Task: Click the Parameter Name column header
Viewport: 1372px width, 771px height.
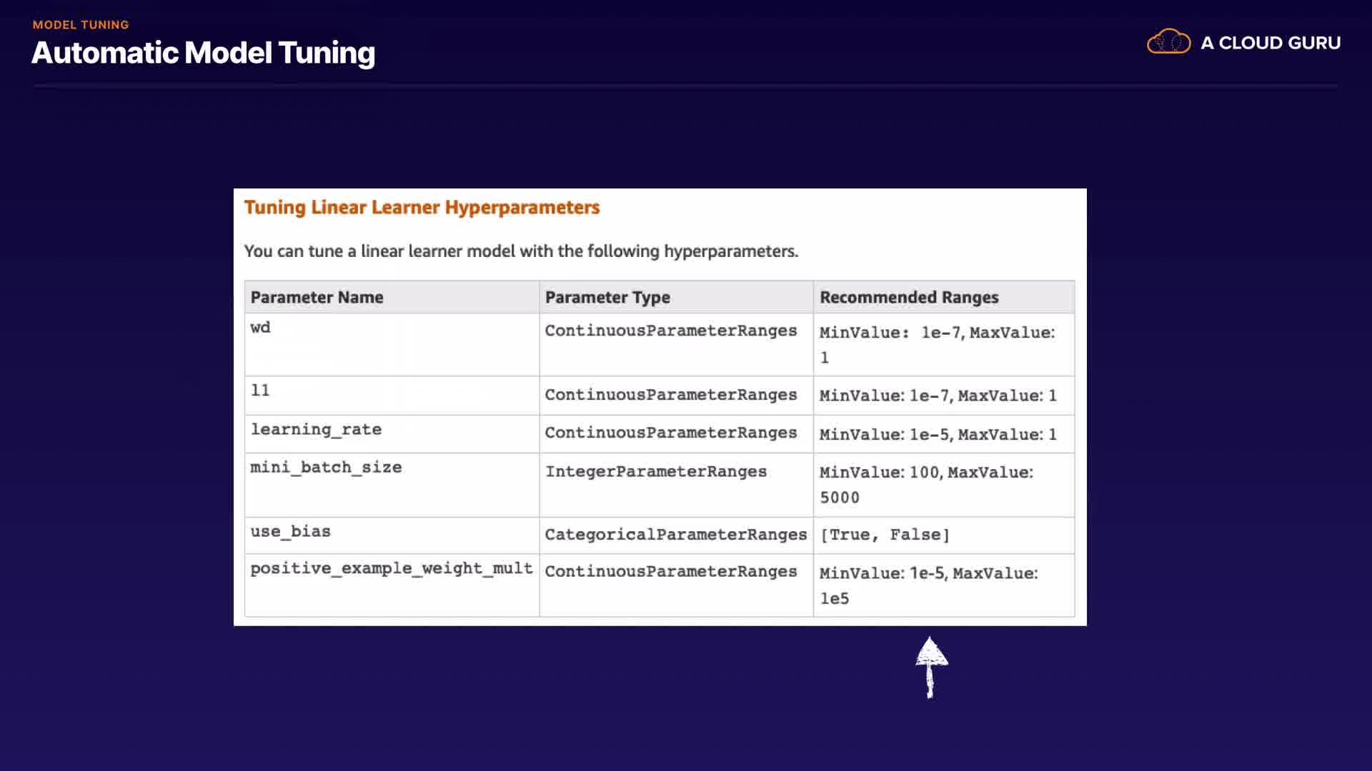Action: 317,297
